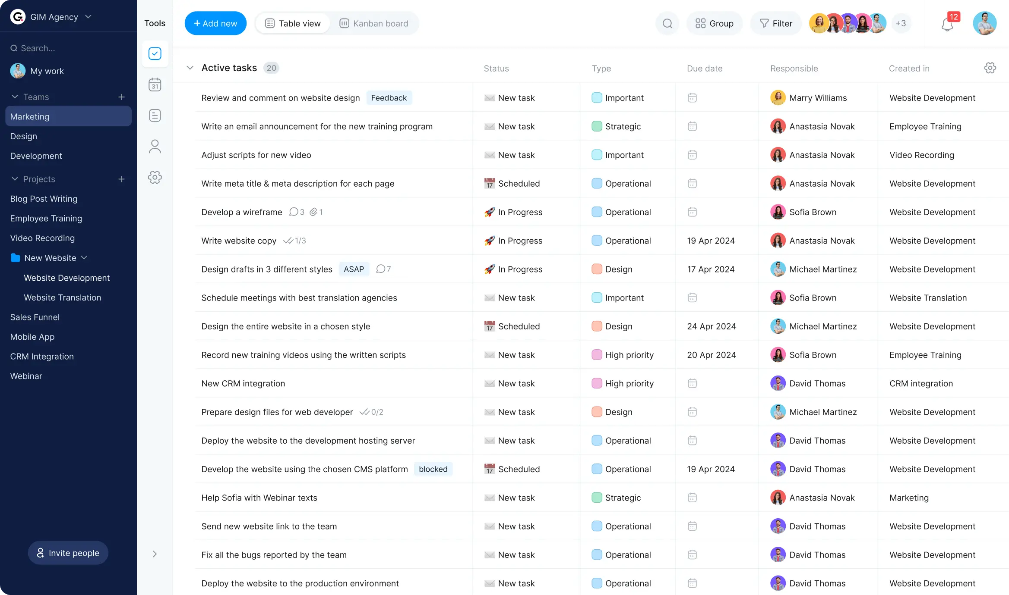Click the New Website folder icon
1009x595 pixels.
tap(16, 258)
